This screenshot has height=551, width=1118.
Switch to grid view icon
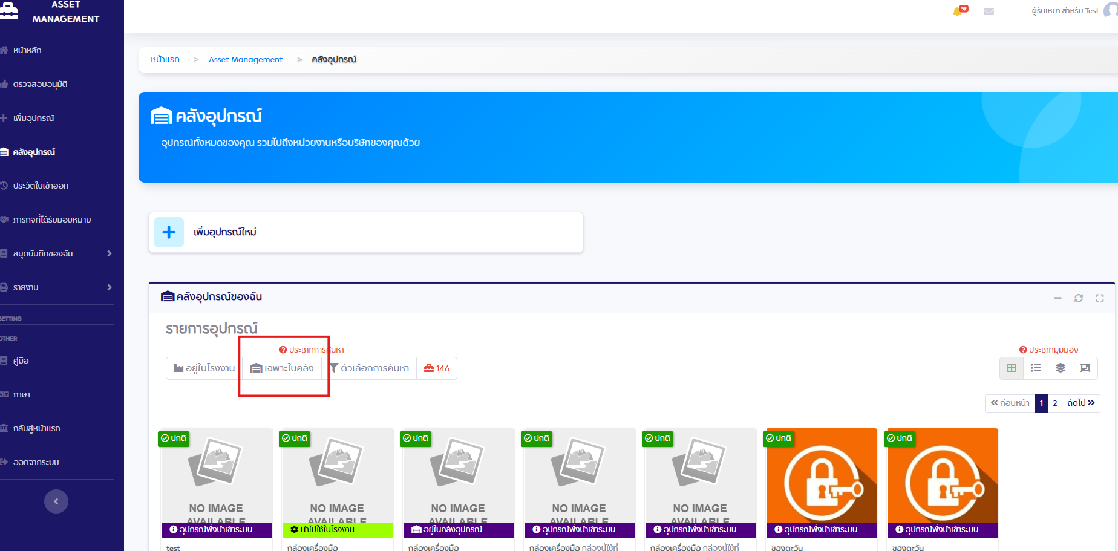tap(1011, 368)
